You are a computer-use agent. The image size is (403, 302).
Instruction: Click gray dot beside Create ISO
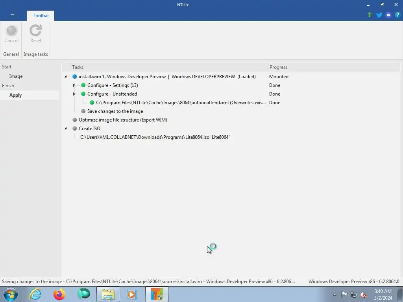[x=74, y=129]
